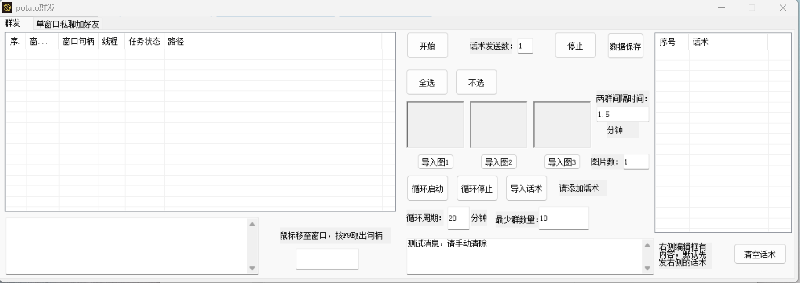This screenshot has height=283, width=800.
Task: Click the 导入图2 button
Action: [499, 162]
